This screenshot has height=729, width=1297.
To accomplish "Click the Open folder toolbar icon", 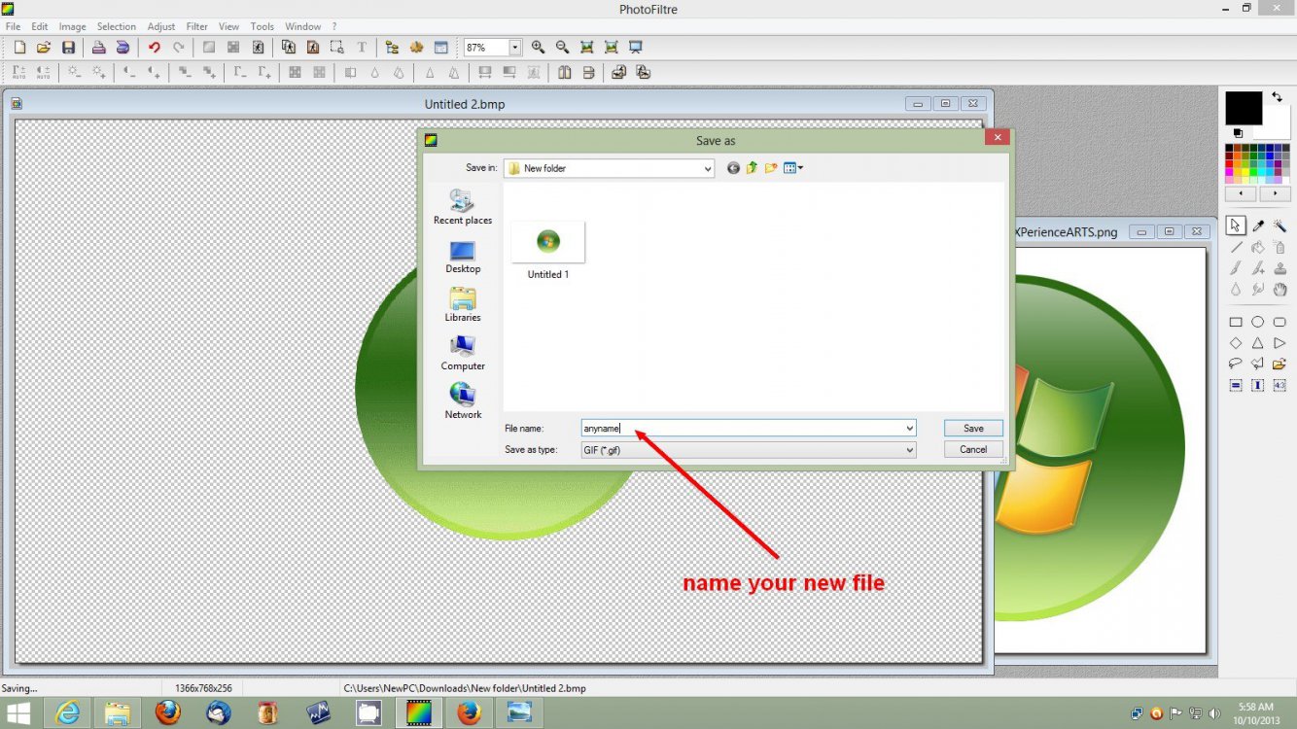I will tap(43, 47).
